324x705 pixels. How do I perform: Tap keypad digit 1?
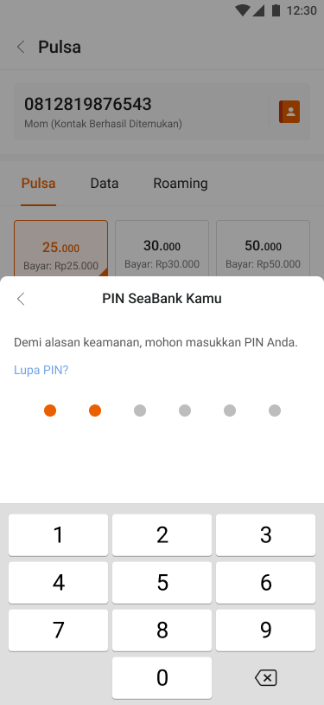point(59,535)
